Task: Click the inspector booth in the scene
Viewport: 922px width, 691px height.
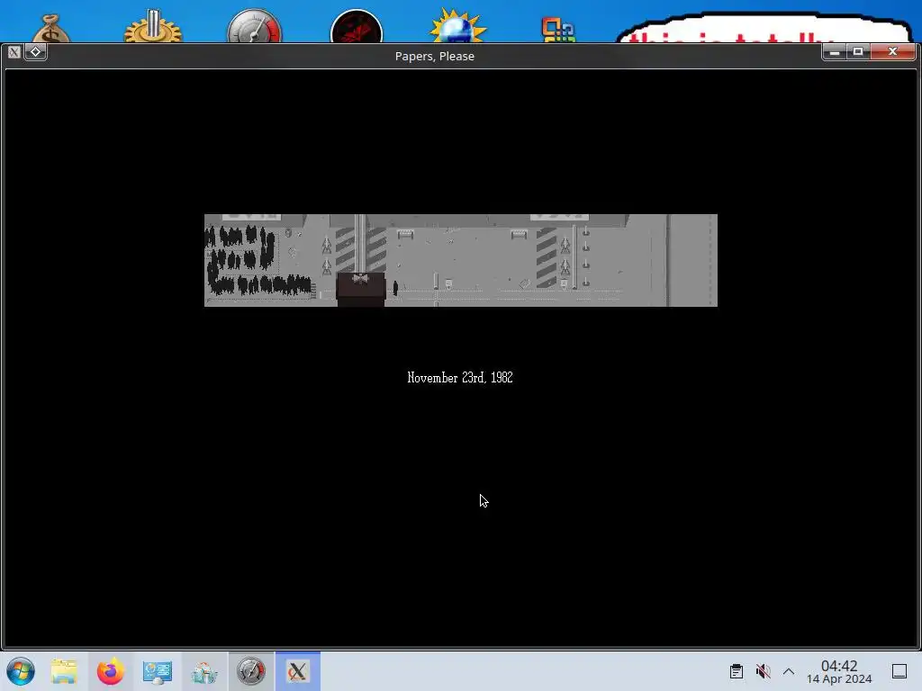Action: 360,289
